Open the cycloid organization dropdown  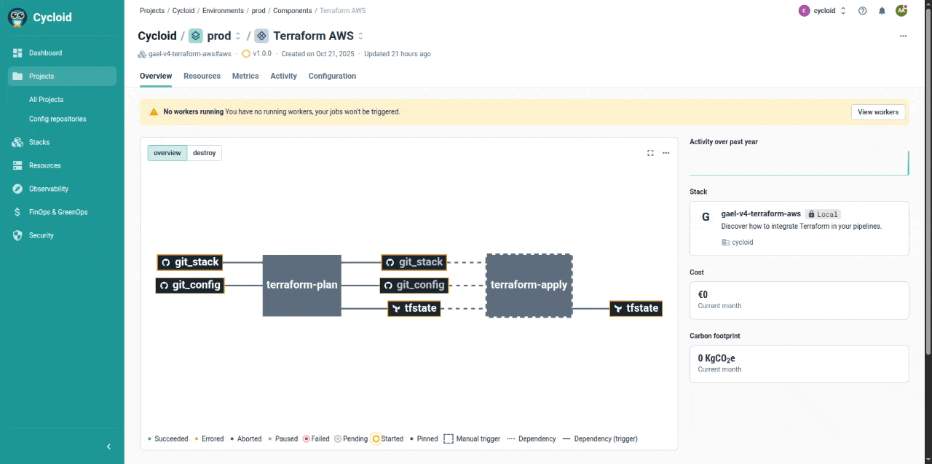[824, 11]
